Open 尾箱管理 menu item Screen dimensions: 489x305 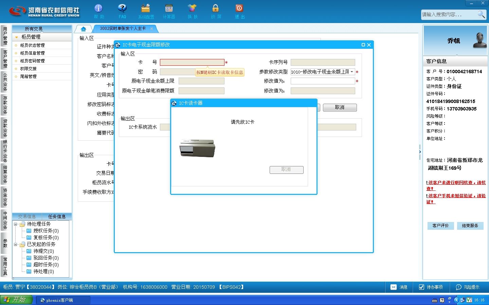(x=28, y=76)
